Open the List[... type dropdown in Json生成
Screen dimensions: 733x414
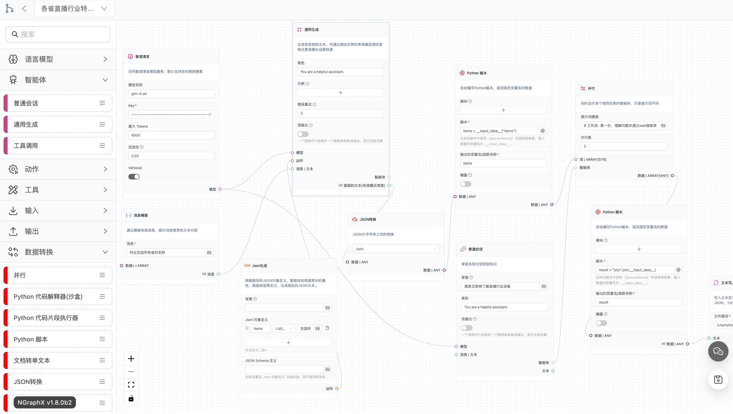tap(284, 328)
